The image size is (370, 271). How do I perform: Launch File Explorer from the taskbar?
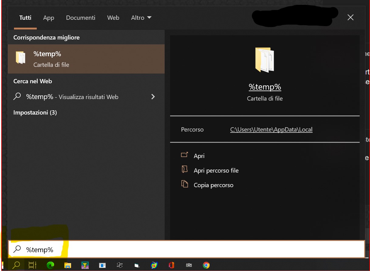[x=67, y=265]
